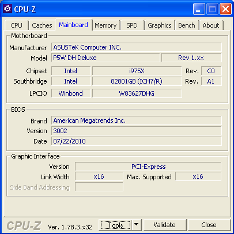Click the Rev 1.xx model revision field
Image resolution: width=234 pixels, height=234 pixels.
(x=191, y=58)
